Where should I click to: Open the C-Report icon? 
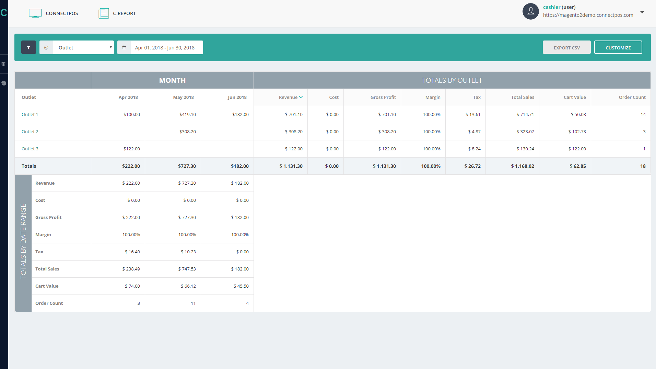coord(104,13)
